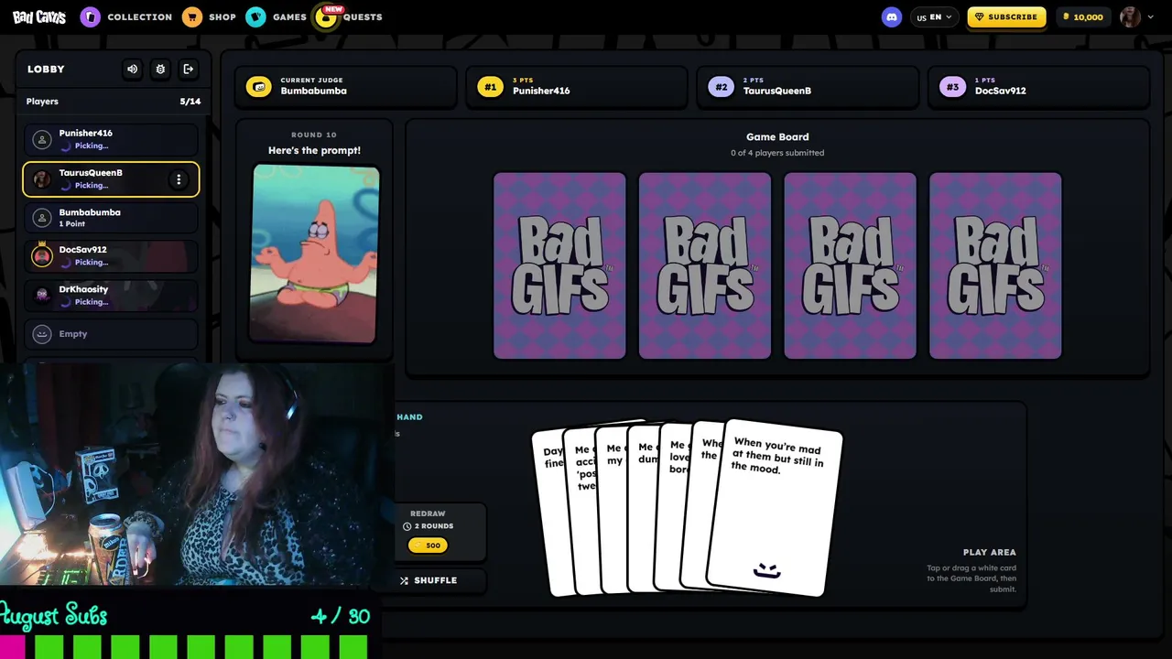Image resolution: width=1172 pixels, height=659 pixels.
Task: Open Quests via the yellow NEW icon
Action: click(326, 16)
